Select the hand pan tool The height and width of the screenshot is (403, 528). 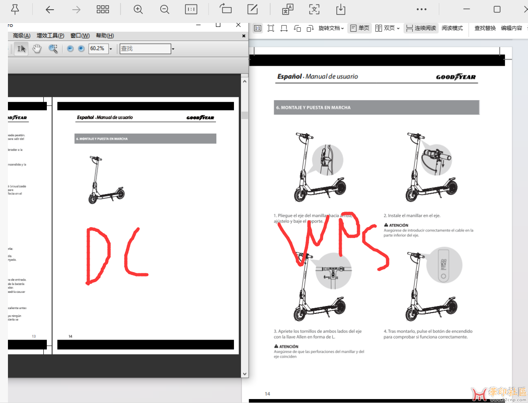pyautogui.click(x=37, y=49)
